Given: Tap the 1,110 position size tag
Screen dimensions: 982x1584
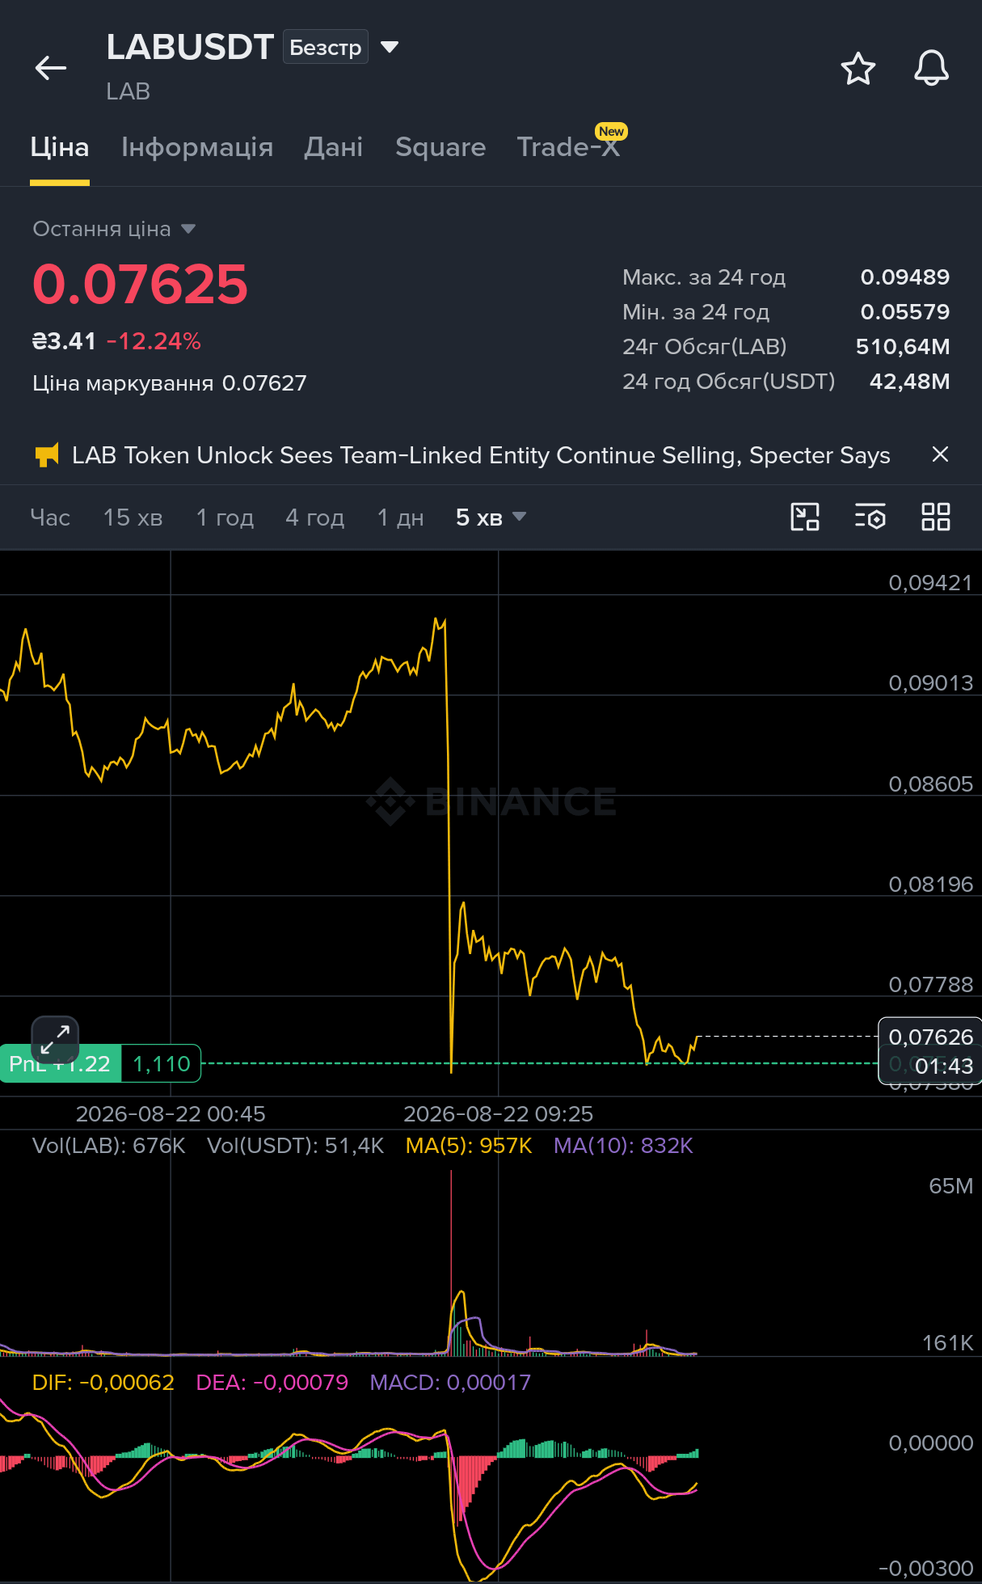Looking at the screenshot, I should (162, 1064).
